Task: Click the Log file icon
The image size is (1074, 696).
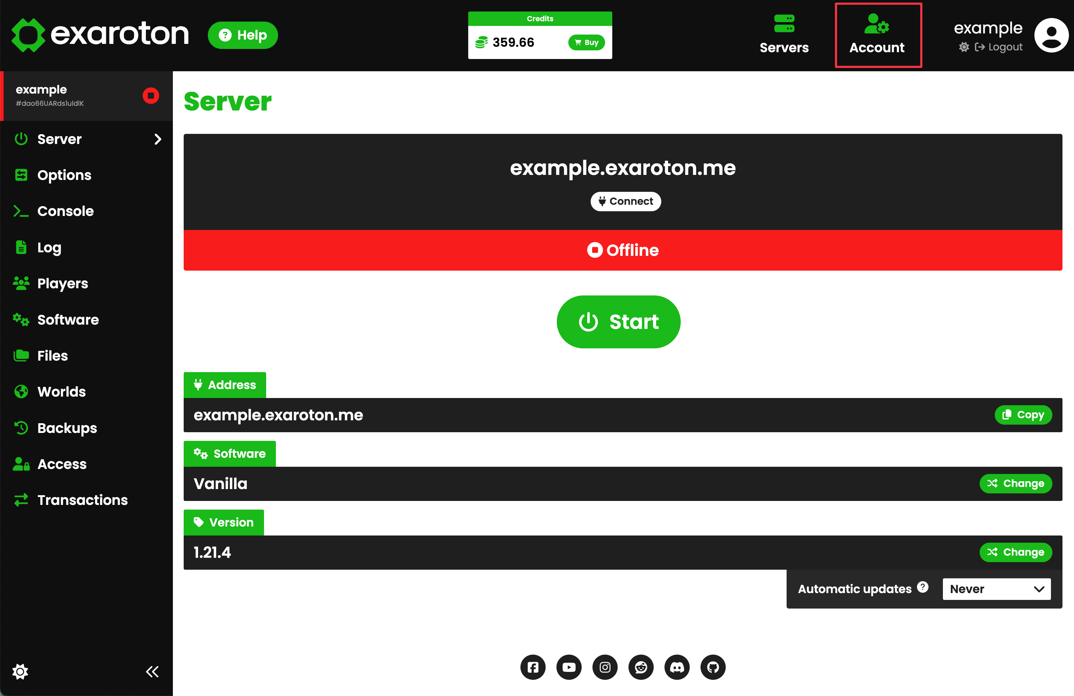Action: coord(21,247)
